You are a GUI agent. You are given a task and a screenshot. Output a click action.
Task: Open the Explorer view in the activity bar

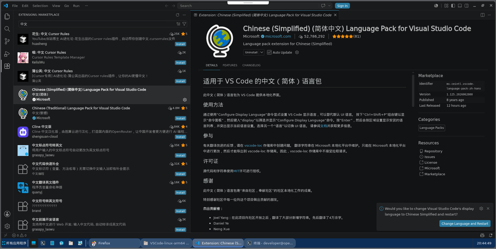pos(7,16)
